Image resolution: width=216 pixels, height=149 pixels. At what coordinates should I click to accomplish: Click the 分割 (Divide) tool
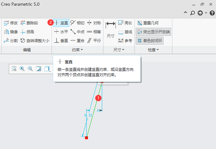pyautogui.click(x=11, y=41)
